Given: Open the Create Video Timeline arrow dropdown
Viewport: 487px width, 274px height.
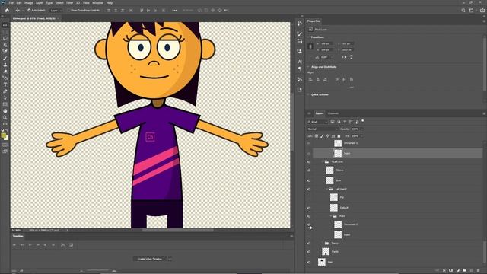Looking at the screenshot, I should tap(170, 259).
